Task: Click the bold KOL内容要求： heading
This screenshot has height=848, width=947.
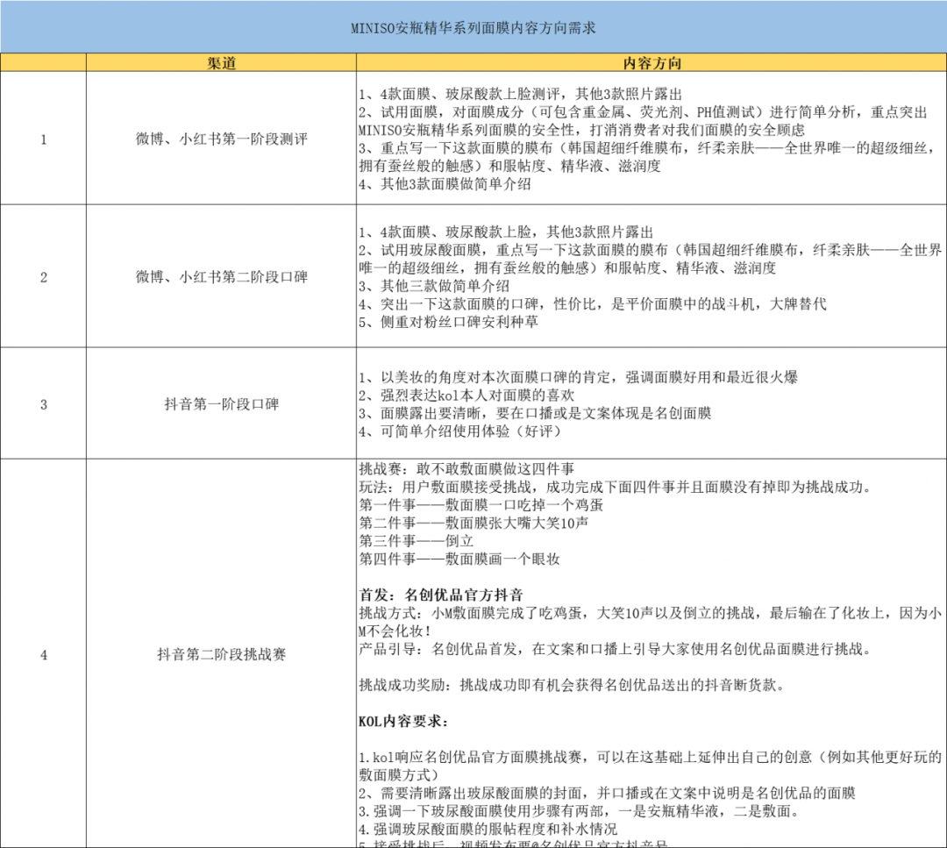Action: coord(403,722)
